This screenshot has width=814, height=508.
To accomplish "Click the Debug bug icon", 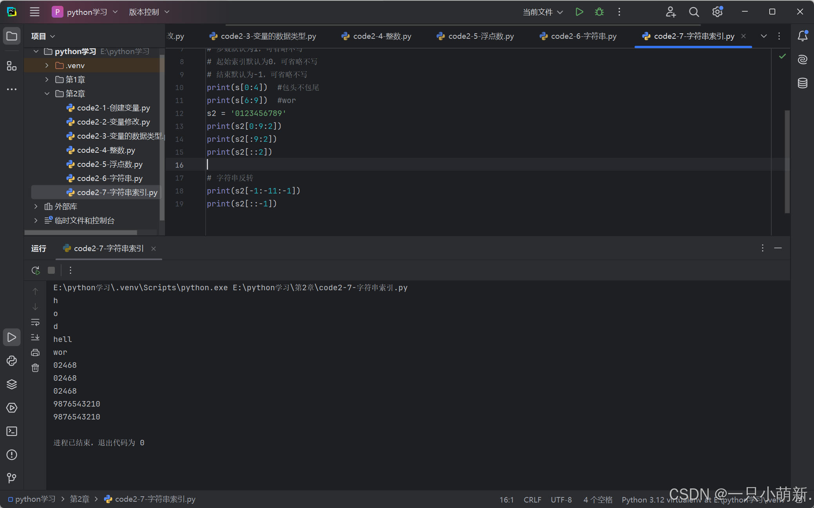I will click(x=599, y=12).
